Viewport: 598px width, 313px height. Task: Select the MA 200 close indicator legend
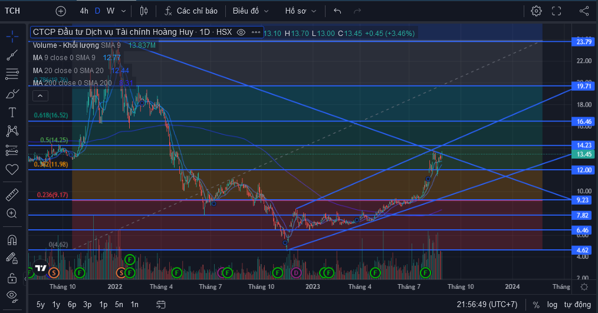[x=73, y=83]
